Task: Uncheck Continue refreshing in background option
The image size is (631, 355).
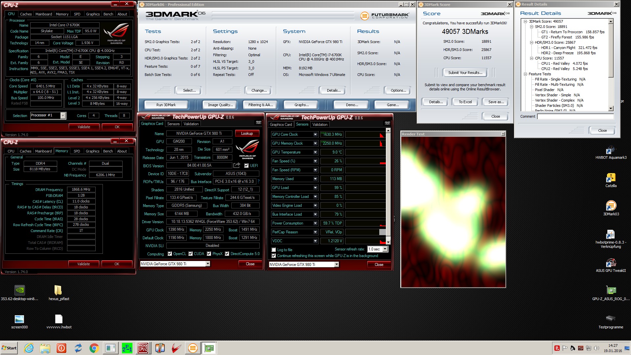Action: (273, 256)
